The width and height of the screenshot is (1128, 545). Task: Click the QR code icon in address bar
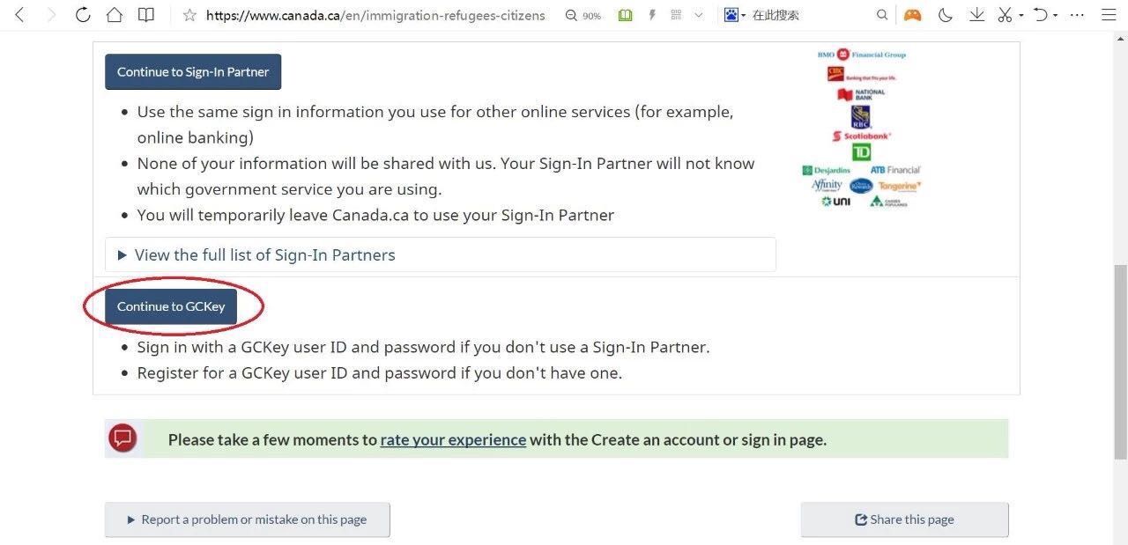tap(676, 15)
